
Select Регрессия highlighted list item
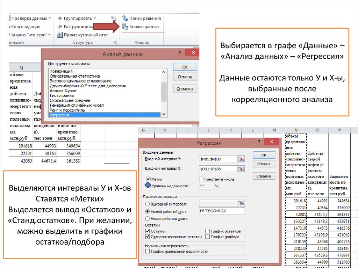[x=105, y=115]
